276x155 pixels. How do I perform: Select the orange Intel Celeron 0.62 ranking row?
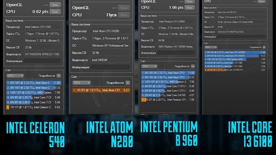(x=34, y=107)
